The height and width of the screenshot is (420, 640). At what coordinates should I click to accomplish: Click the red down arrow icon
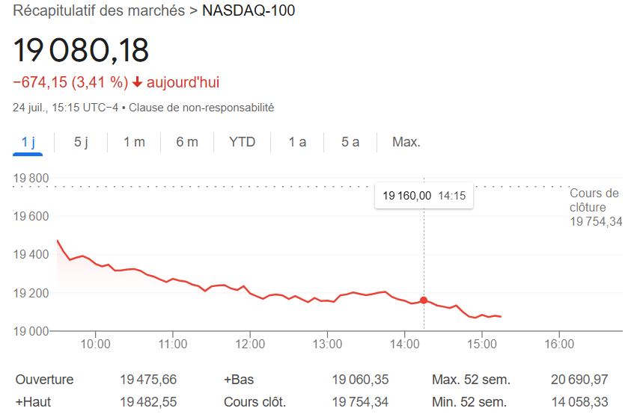[137, 82]
